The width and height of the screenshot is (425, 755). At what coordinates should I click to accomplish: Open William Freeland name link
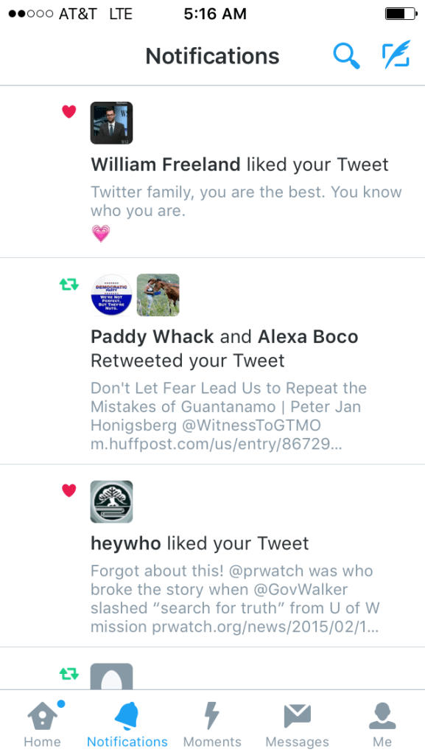pos(166,164)
